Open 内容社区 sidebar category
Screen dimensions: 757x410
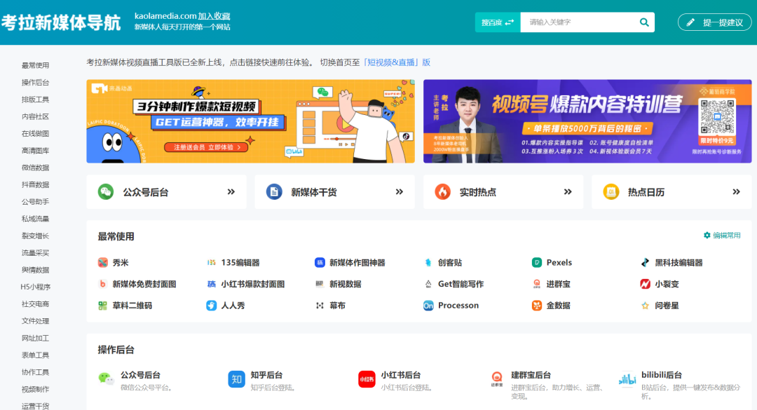(35, 116)
